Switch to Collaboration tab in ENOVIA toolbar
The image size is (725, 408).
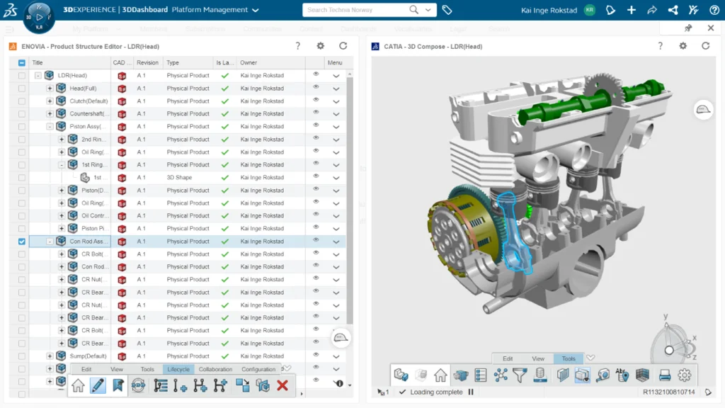click(x=215, y=369)
